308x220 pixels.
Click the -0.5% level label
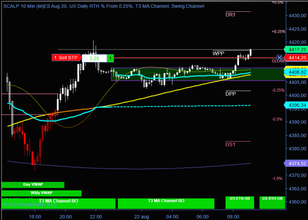click(x=277, y=119)
